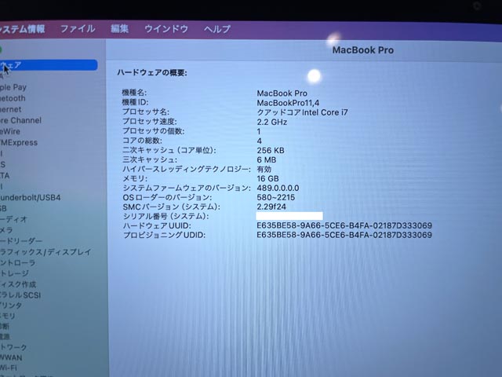The width and height of the screenshot is (502, 377).
Task: Select ディスク作成 in the sidebar
Action: click(x=19, y=284)
